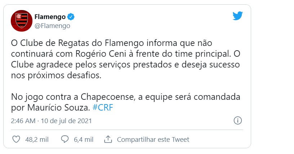Click the name Maurício Souza in the tweet
The height and width of the screenshot is (154, 294).
pyautogui.click(x=59, y=108)
